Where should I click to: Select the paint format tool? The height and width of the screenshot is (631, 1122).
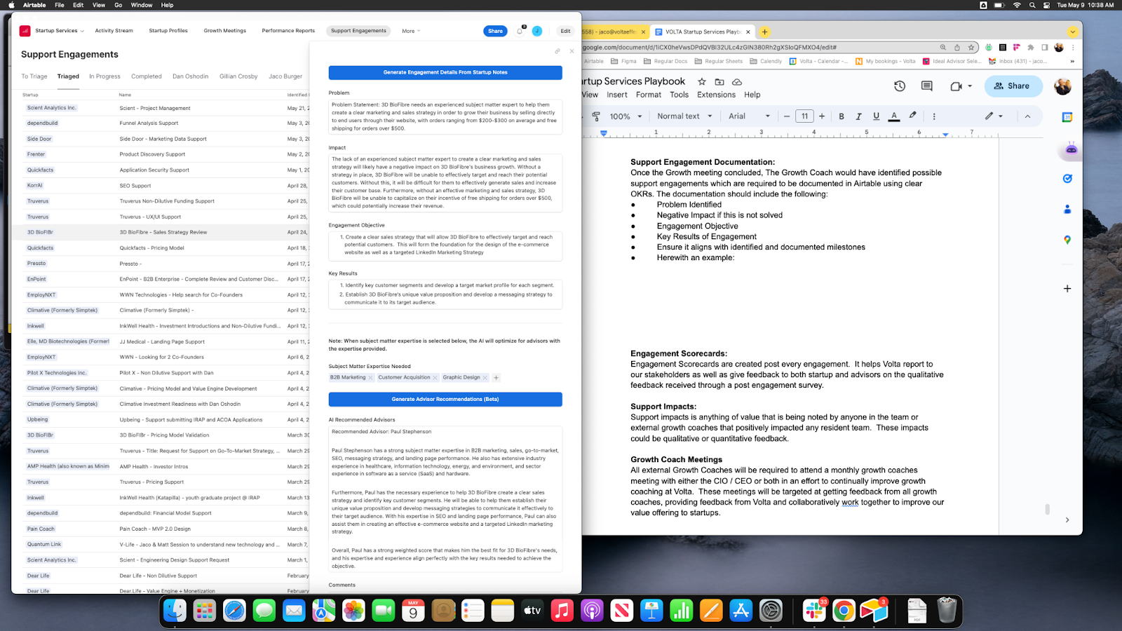tap(596, 116)
